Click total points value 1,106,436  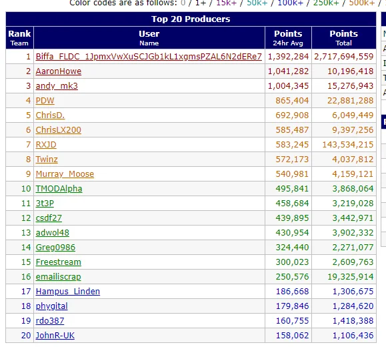coord(353,336)
